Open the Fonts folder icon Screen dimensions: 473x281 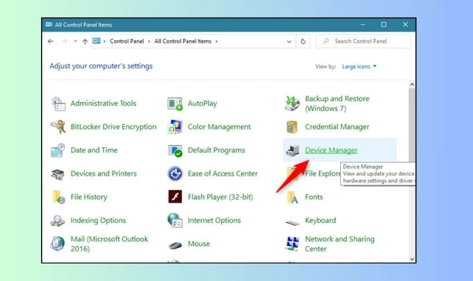[x=292, y=197]
